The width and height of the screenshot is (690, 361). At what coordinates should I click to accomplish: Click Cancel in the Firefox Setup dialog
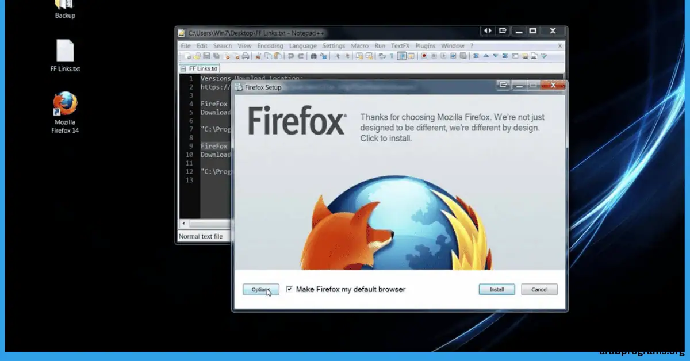point(539,290)
